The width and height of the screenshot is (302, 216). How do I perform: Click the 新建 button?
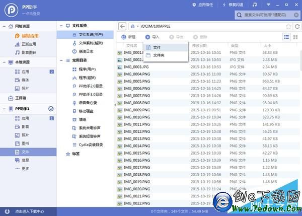[128, 37]
